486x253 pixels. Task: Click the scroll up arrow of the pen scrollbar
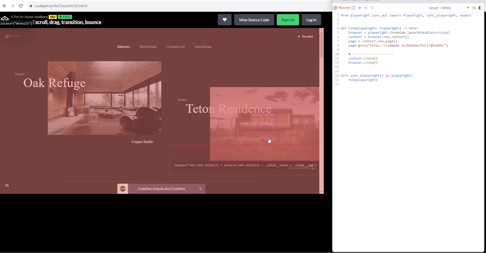point(321,30)
